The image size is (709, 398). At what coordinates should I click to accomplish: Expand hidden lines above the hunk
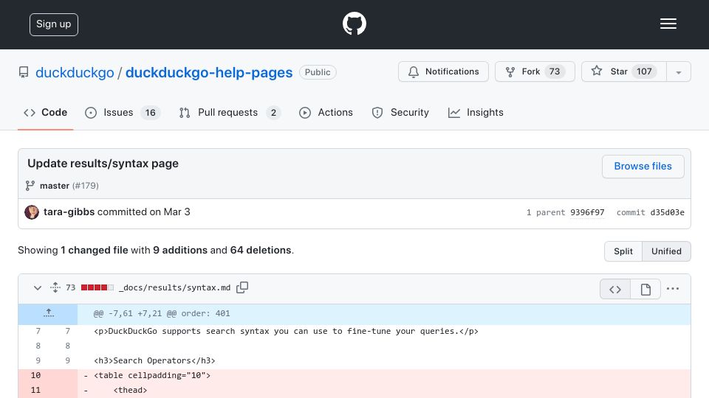pyautogui.click(x=49, y=314)
